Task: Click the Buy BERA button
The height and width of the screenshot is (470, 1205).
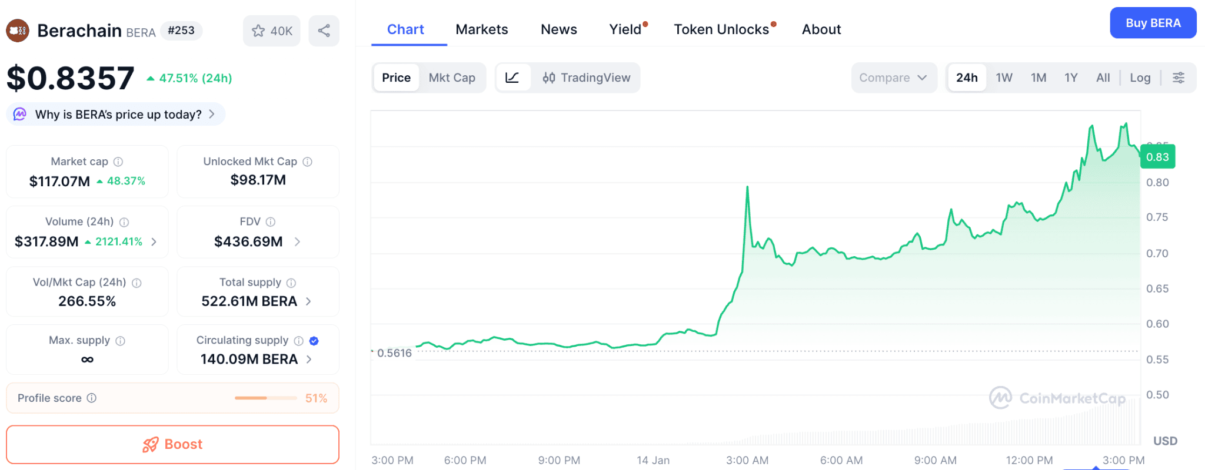Action: (x=1153, y=23)
